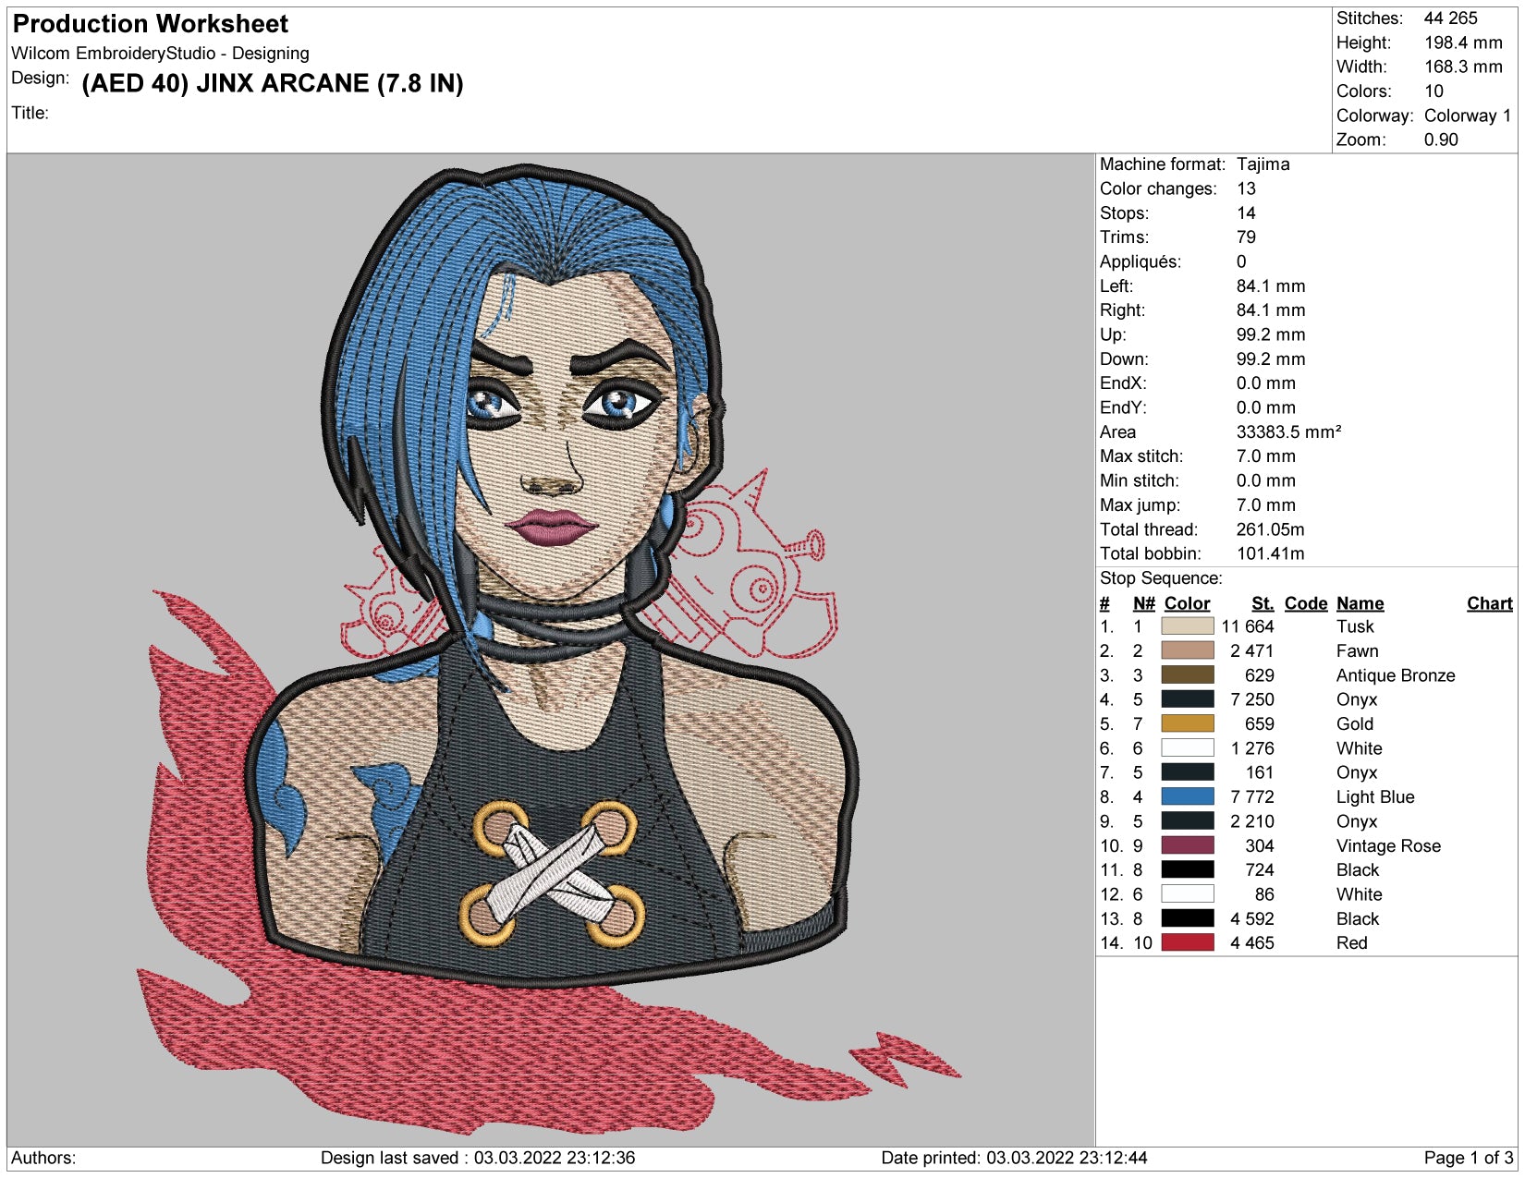Click the height value '198.4 mm'
Image resolution: width=1525 pixels, height=1178 pixels.
tap(1463, 43)
